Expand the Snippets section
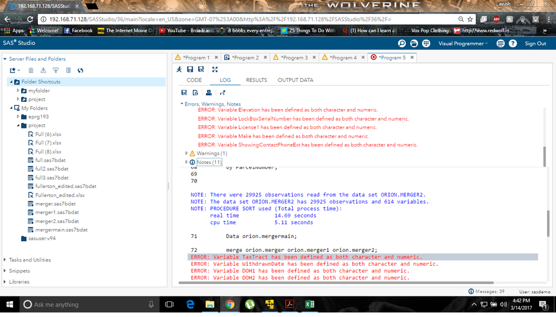Screen dimensions: 556x317 [x=5, y=271]
